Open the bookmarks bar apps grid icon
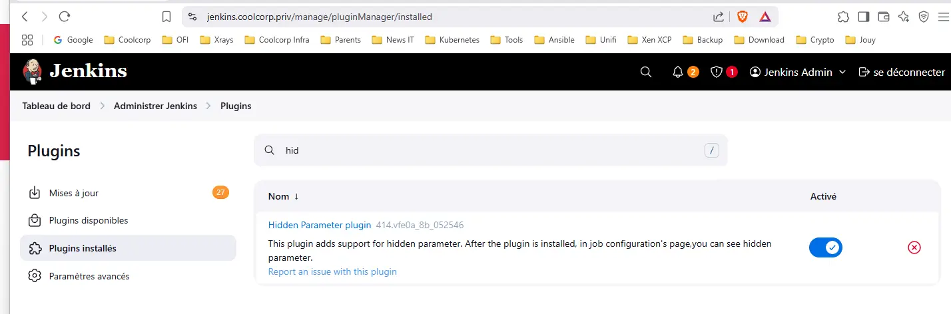Viewport: 951px width, 314px height. (27, 40)
